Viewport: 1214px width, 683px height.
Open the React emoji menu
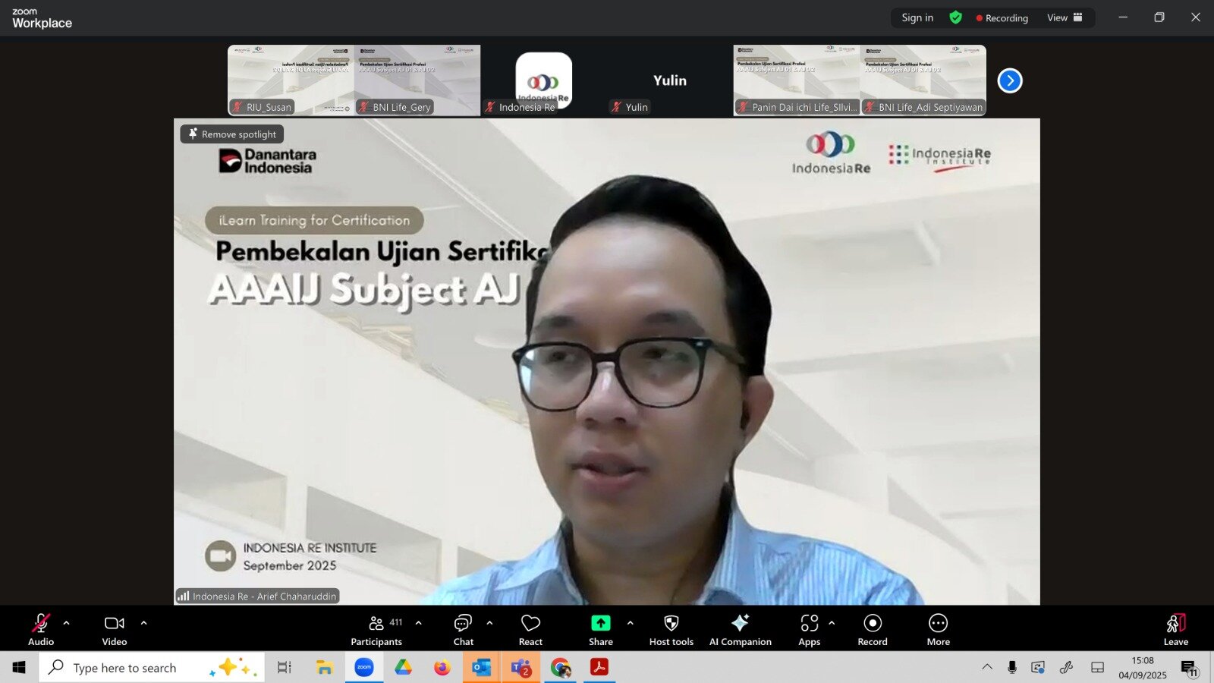point(530,630)
